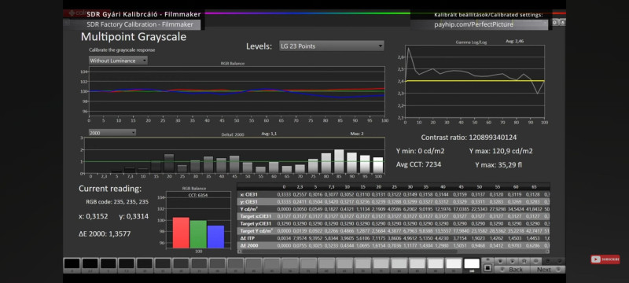Open the Levels dropdown showing LG 23 Points
The width and height of the screenshot is (629, 283).
[331, 46]
